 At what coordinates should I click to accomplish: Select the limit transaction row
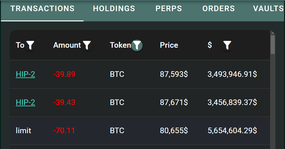(x=140, y=131)
